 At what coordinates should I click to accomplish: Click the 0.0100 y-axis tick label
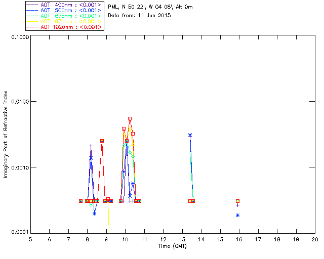click(20, 101)
